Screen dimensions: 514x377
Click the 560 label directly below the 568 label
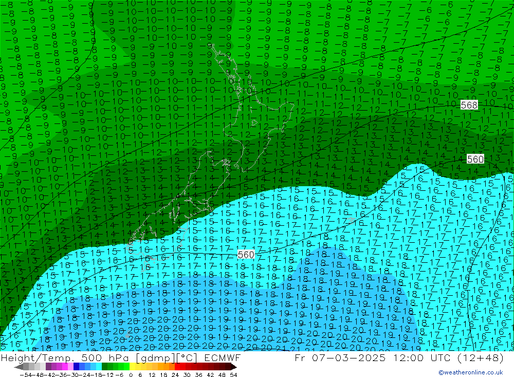point(475,159)
